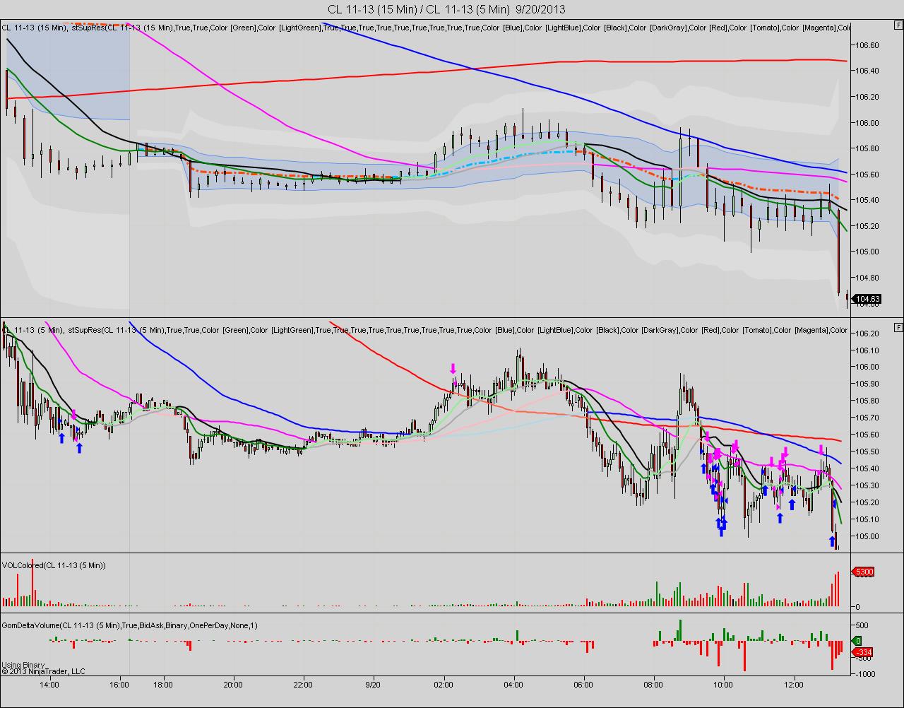Image resolution: width=904 pixels, height=708 pixels.
Task: Click the 106.40 price axis label
Action: (x=867, y=71)
